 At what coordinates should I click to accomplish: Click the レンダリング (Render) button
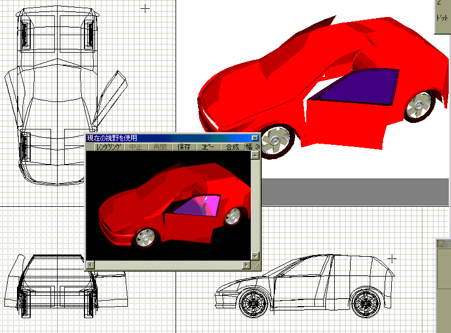click(x=108, y=147)
